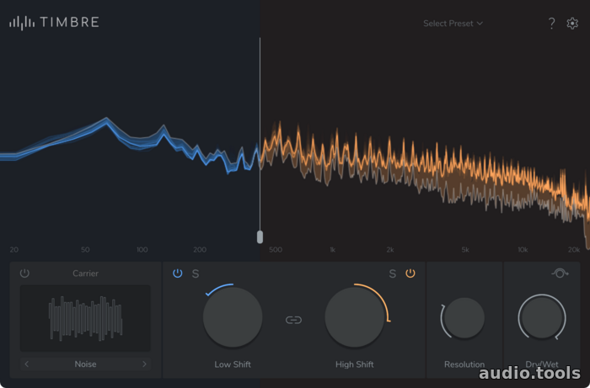Toggle the blue low band power
The width and height of the screenshot is (590, 388).
pos(177,273)
